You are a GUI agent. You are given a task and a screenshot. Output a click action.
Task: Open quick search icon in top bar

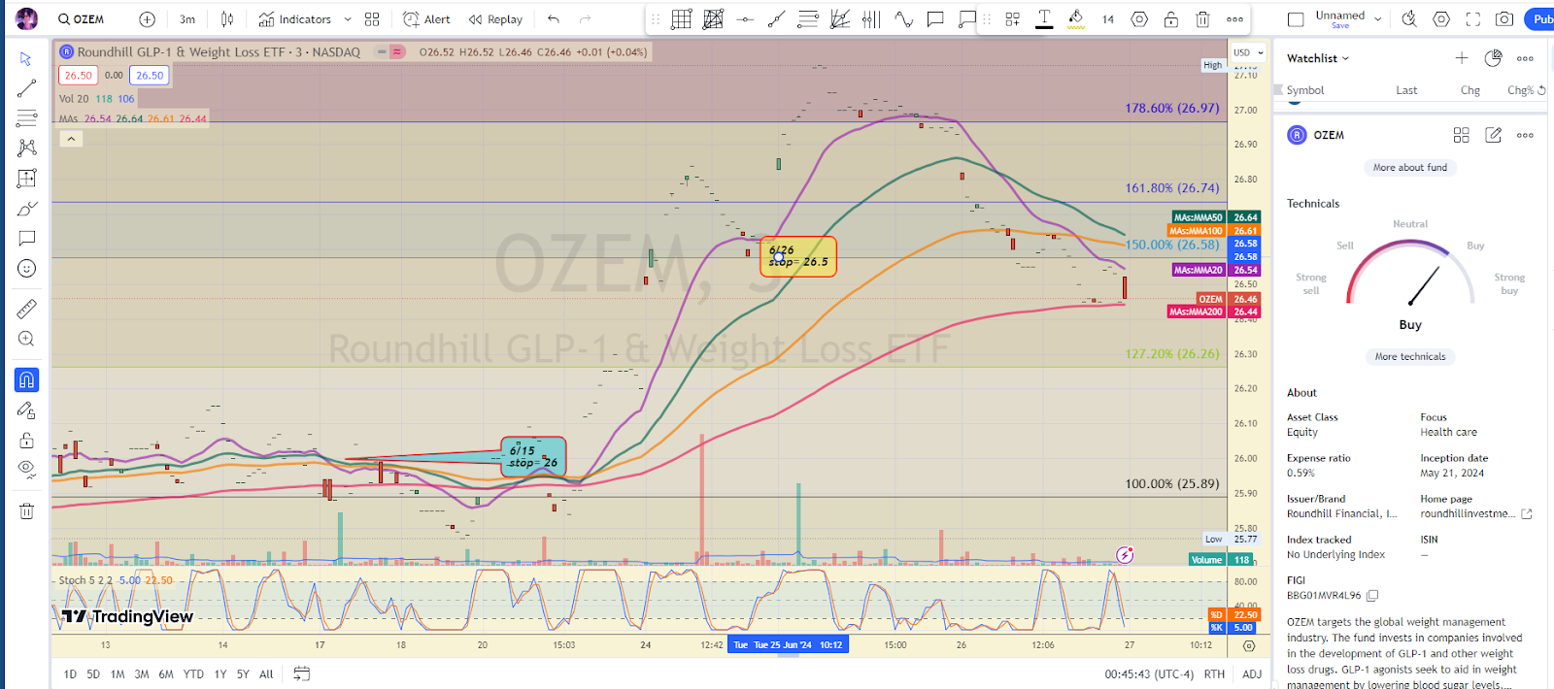pos(1409,19)
